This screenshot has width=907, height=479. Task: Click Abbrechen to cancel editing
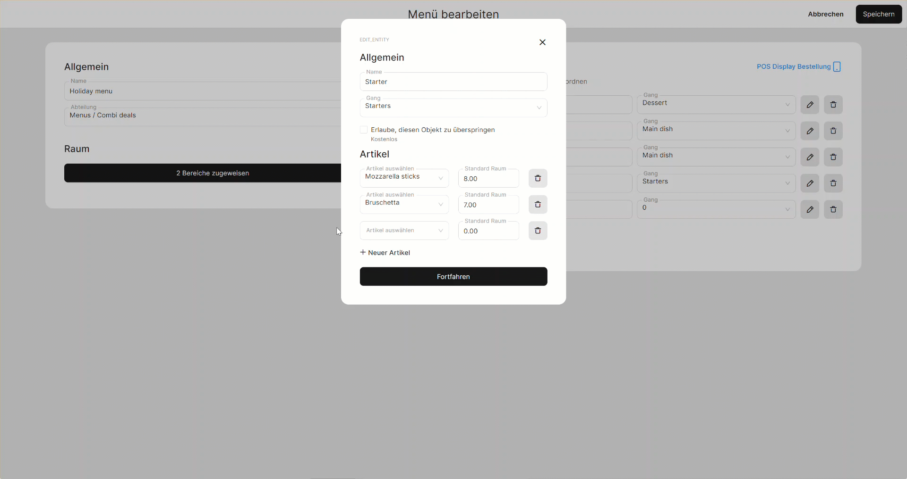point(825,14)
